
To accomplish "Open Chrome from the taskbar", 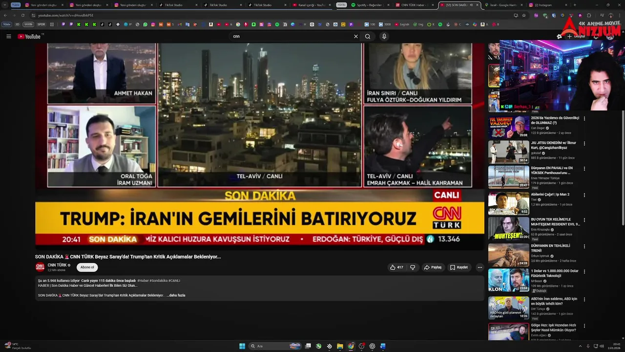I will click(x=351, y=346).
